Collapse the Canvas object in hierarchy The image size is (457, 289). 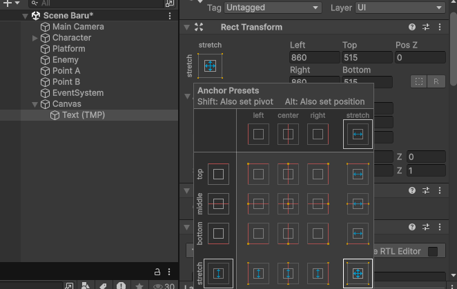pos(35,104)
